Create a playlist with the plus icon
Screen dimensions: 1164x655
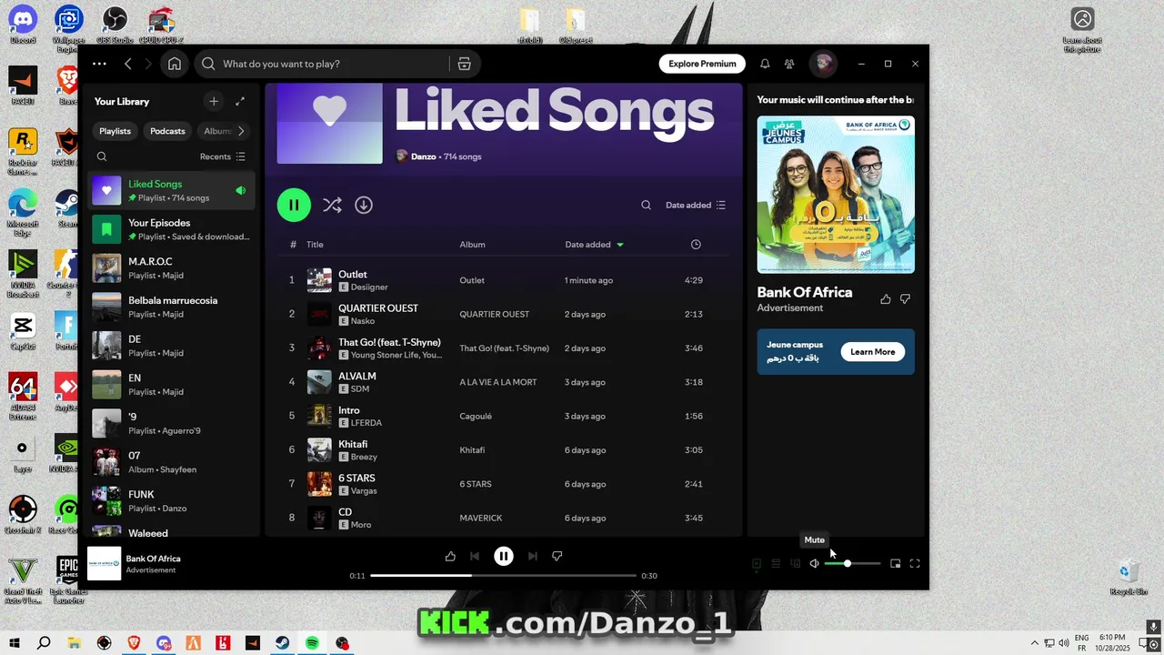pyautogui.click(x=213, y=102)
